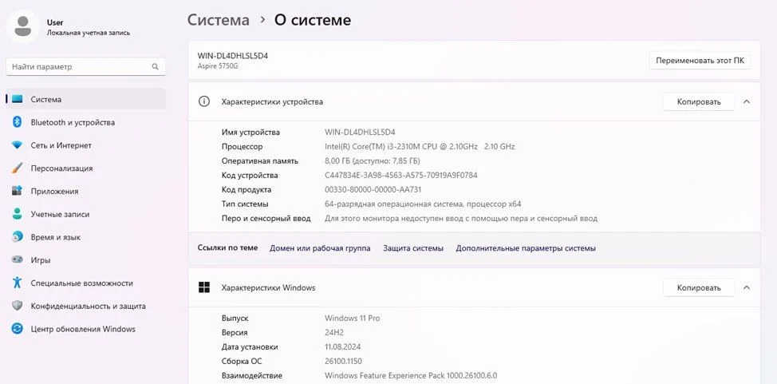Click the Система monitor icon
This screenshot has height=384, width=777.
click(x=18, y=99)
